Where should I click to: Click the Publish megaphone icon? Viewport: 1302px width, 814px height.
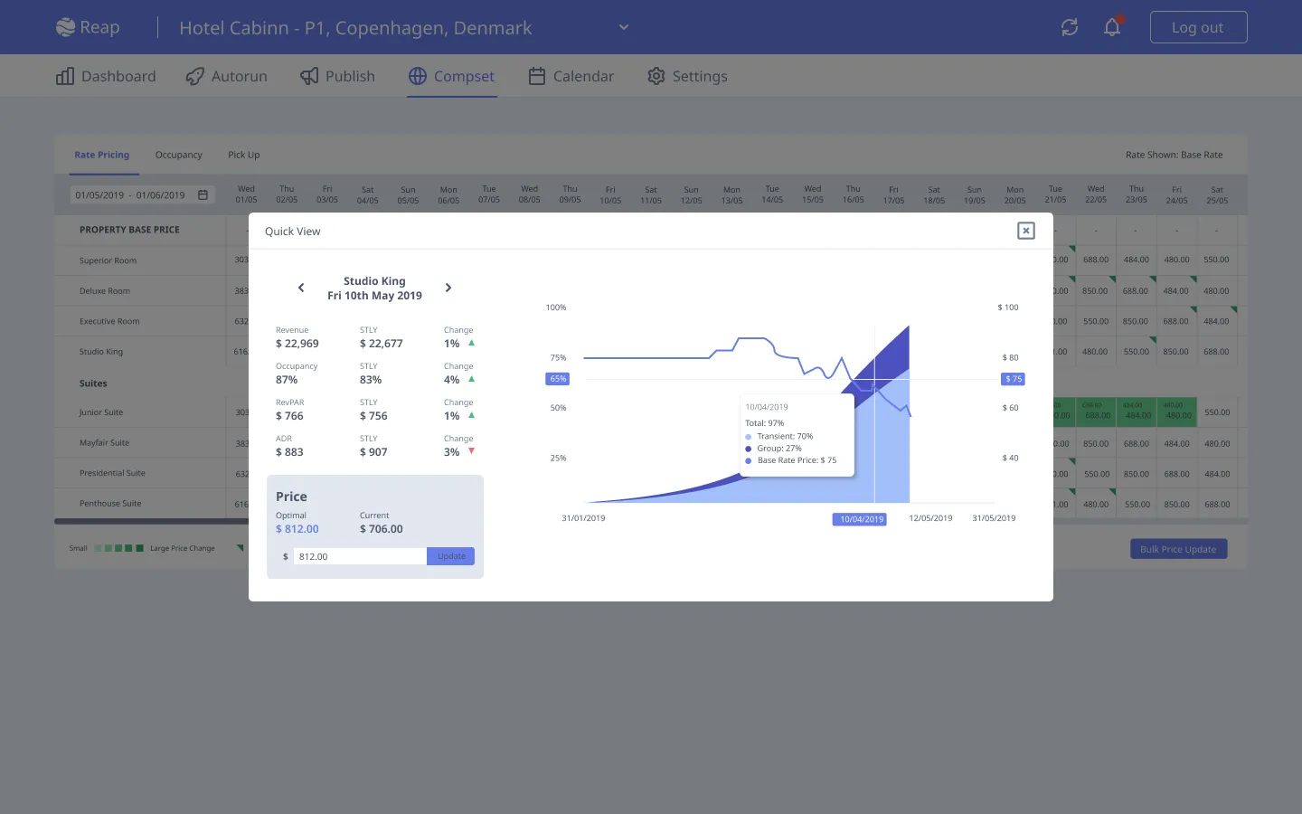pos(309,77)
